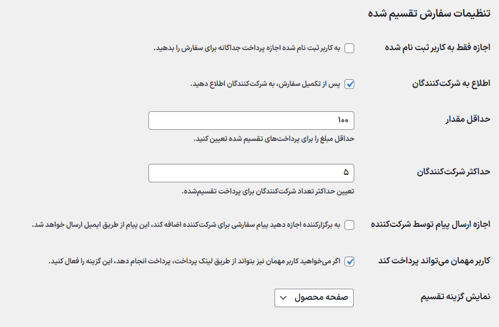
Task: Enable the 'اجازه ارسال پیام توسط شرکت‌کننده' checkbox
Action: pos(349,225)
